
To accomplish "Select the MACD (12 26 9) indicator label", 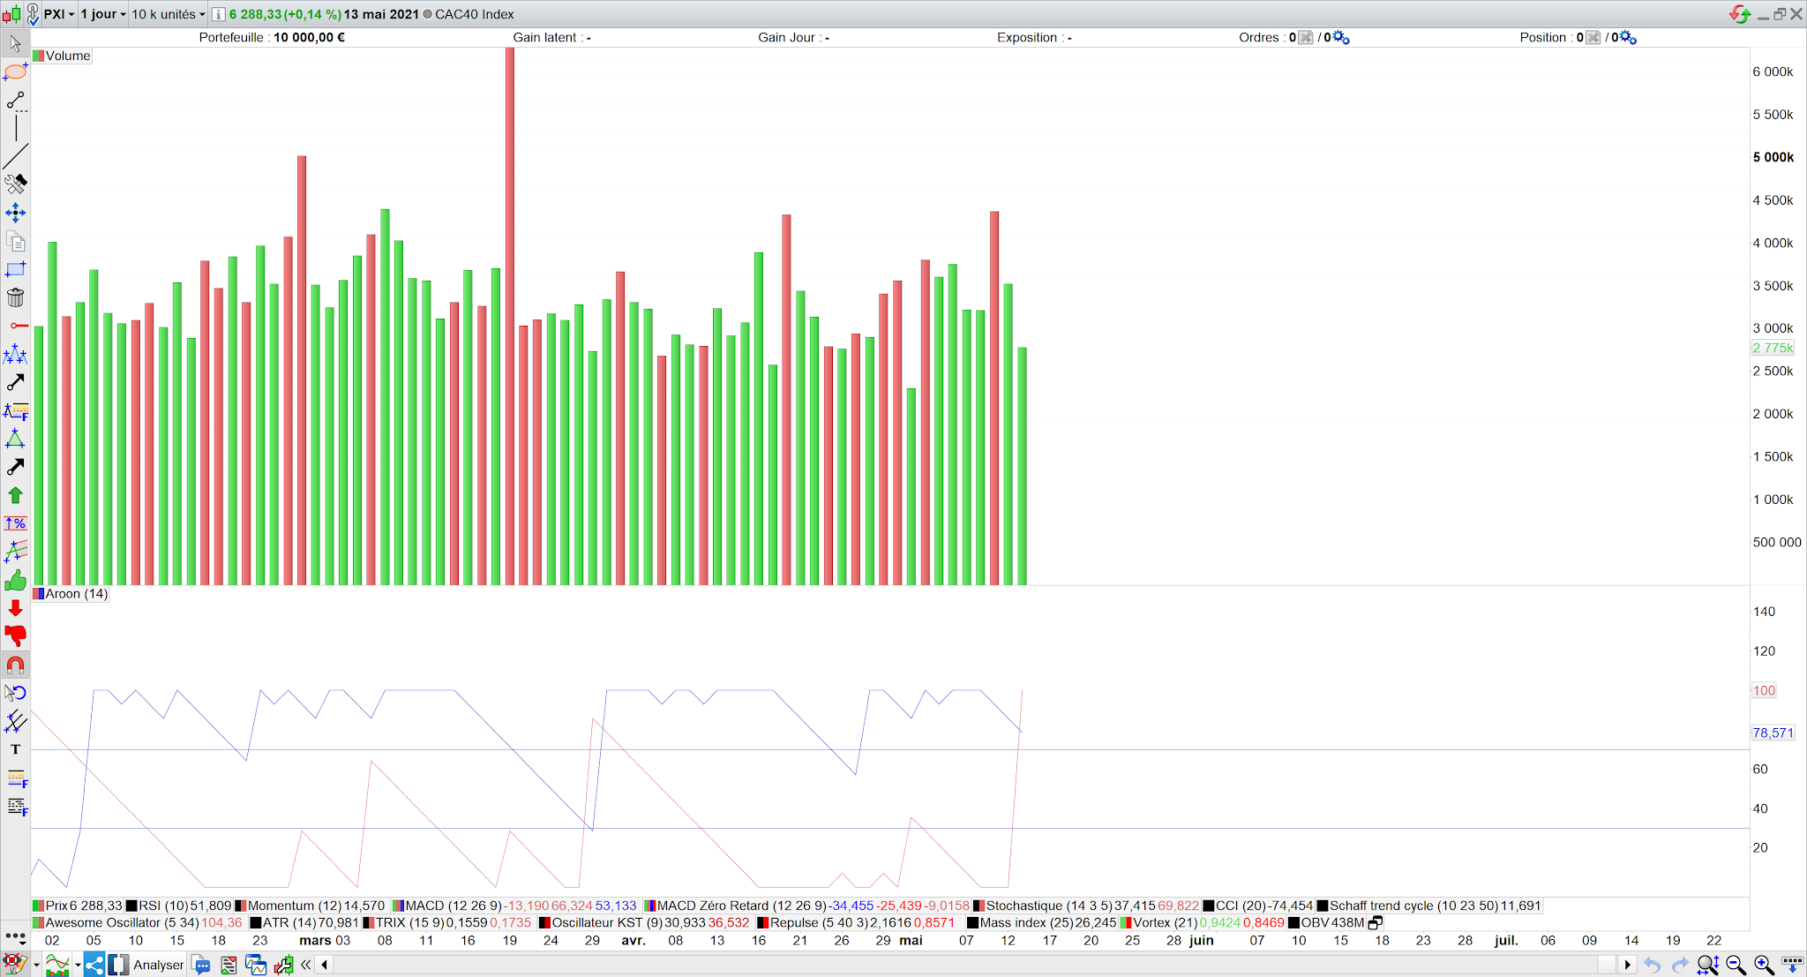I will 515,906.
